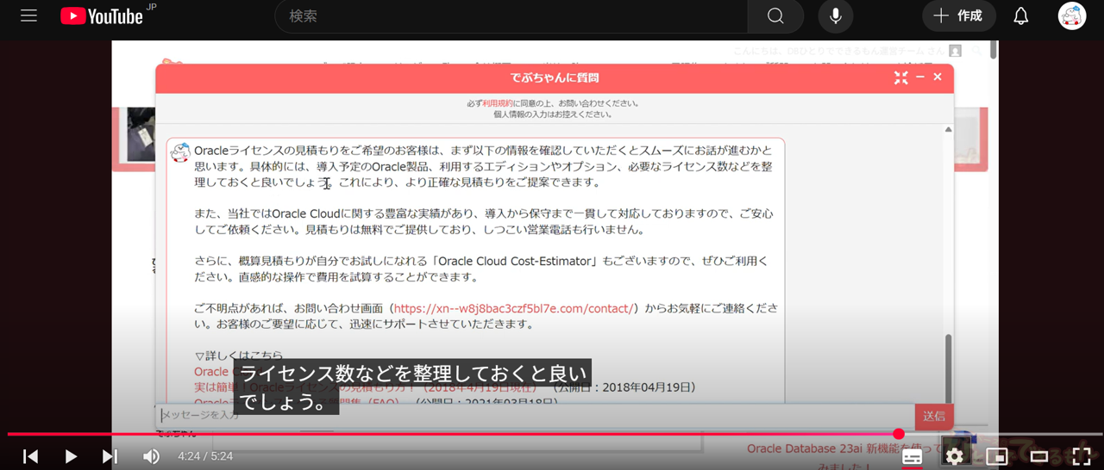Open the notifications bell
This screenshot has width=1104, height=470.
tap(1020, 16)
